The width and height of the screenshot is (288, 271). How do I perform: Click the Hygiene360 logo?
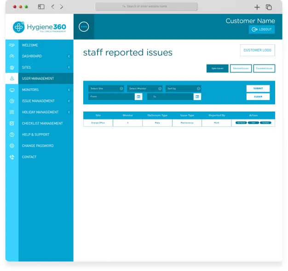tap(39, 27)
